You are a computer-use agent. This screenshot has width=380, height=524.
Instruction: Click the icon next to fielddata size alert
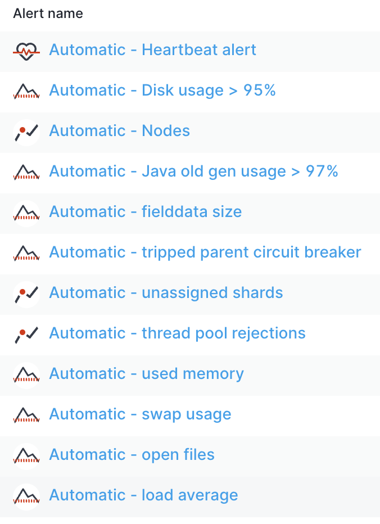tap(26, 213)
